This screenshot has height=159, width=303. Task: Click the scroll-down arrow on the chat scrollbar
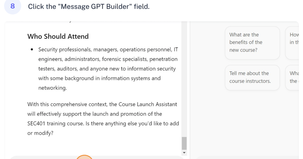pyautogui.click(x=184, y=153)
